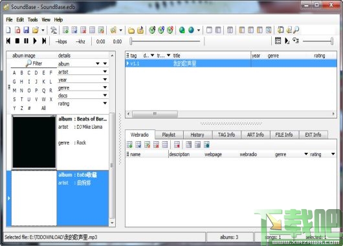343x246 pixels.
Task: Click the pause playback button
Action: click(26, 41)
